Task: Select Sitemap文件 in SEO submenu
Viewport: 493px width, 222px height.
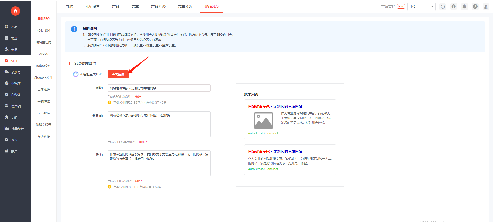Action: click(43, 78)
